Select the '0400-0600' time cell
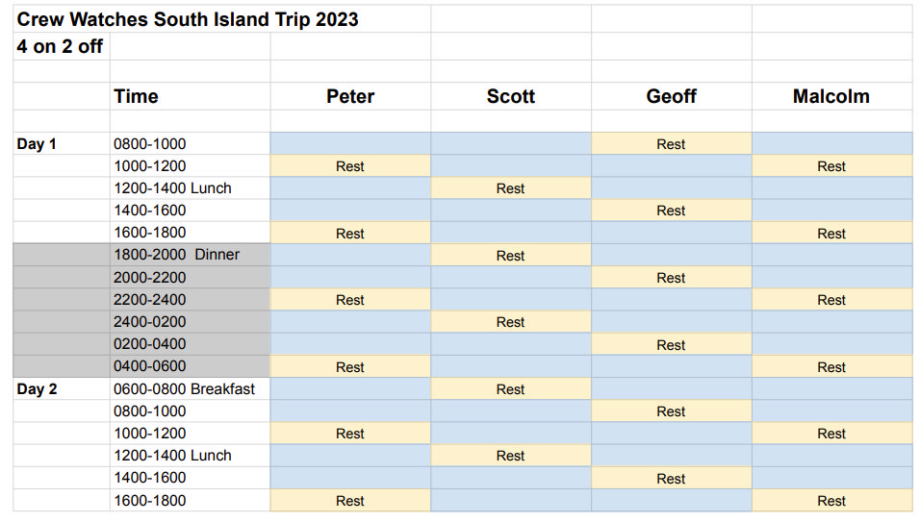The width and height of the screenshot is (920, 522). coord(150,366)
